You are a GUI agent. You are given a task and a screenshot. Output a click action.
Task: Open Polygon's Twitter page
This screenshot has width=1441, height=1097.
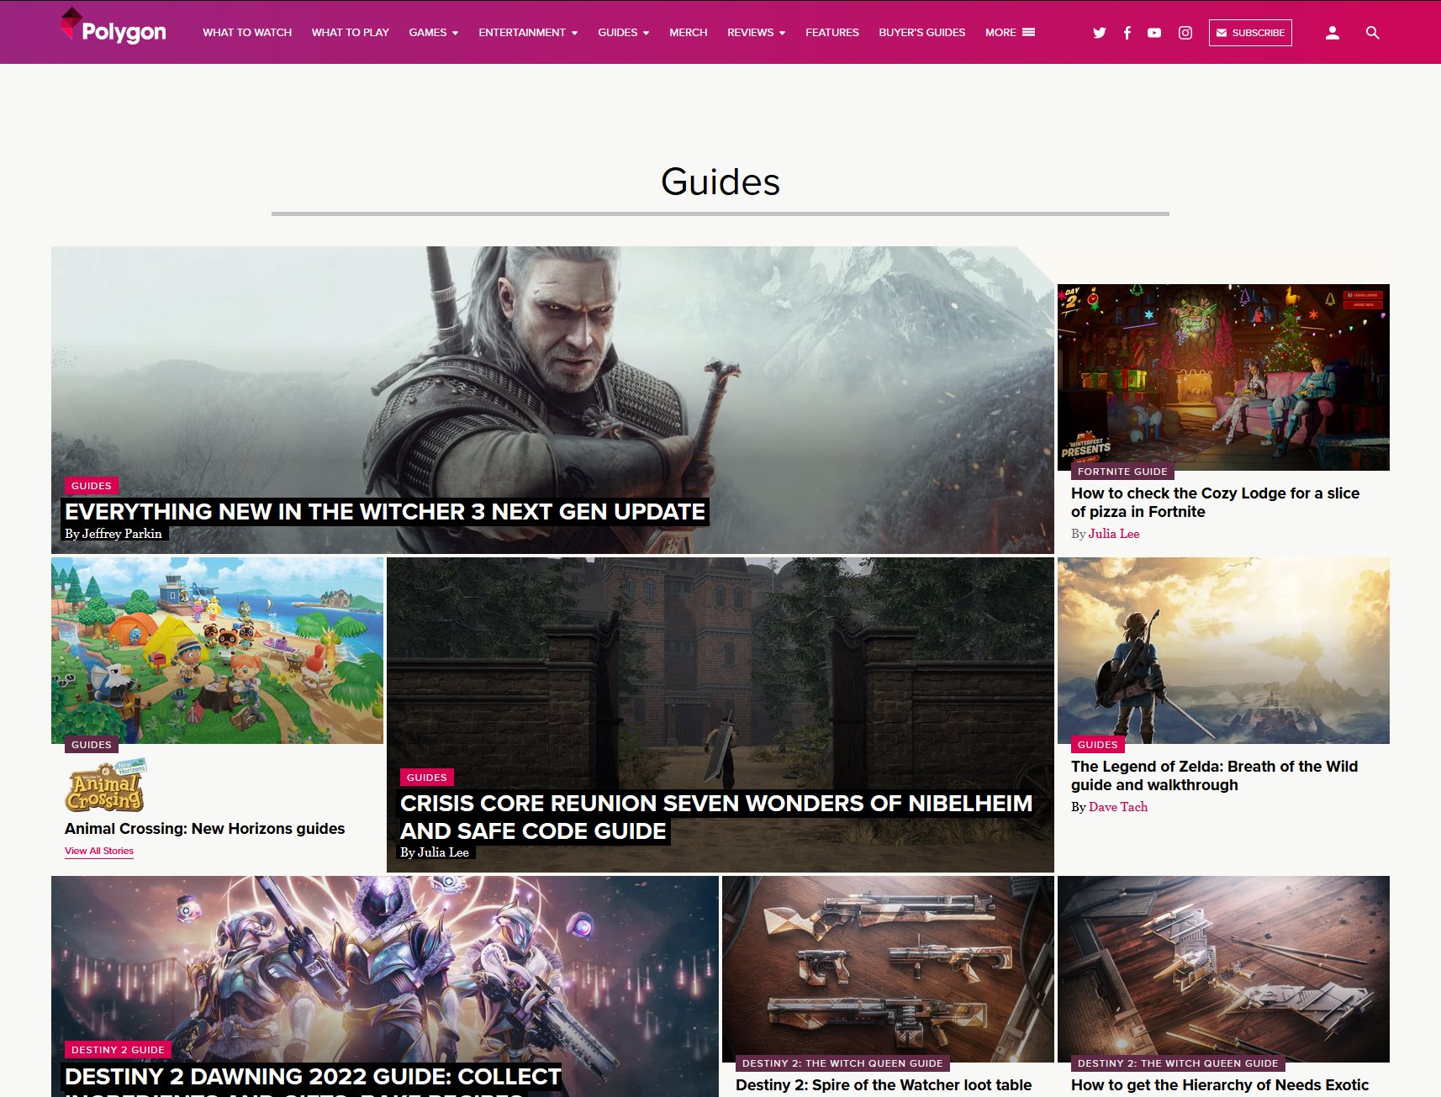1099,33
